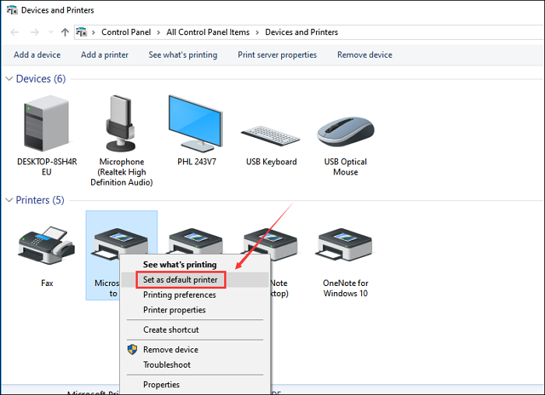Click Microphone (Realtek High Definition Audio) label
Screen dimensions: 545x395
click(x=121, y=172)
